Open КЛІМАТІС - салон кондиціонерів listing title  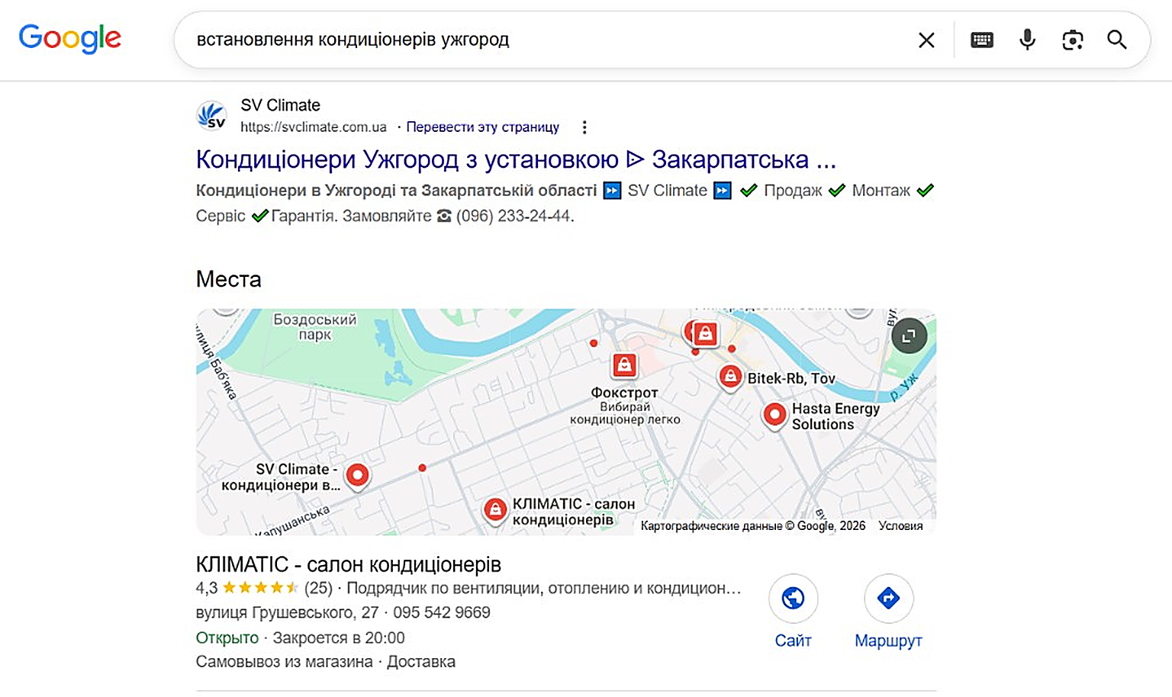(x=349, y=564)
